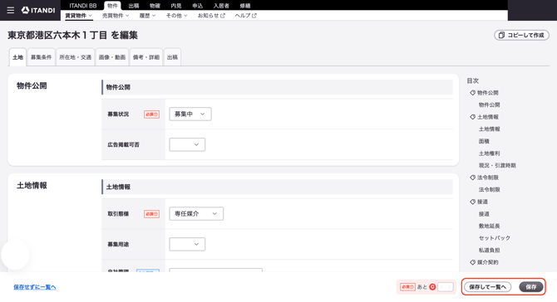This screenshot has height=302, width=557.
Task: Open the お知らせ external link
Action: pos(211,16)
